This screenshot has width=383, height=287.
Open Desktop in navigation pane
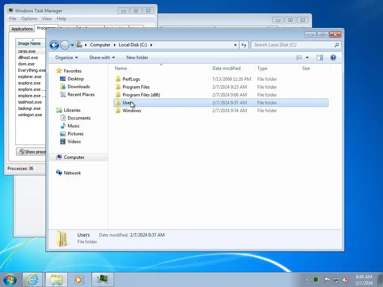(x=76, y=79)
